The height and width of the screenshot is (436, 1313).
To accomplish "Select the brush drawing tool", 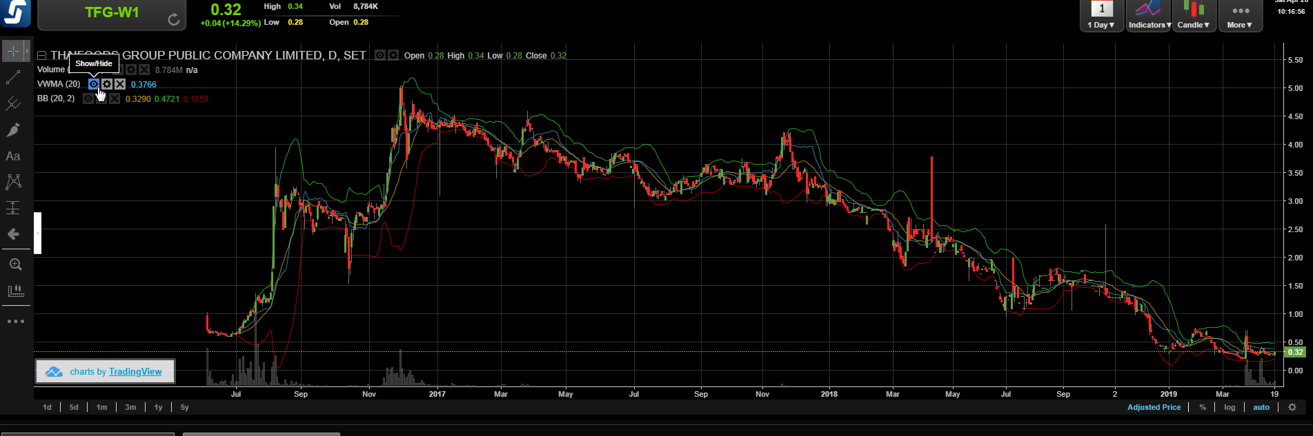I will [x=13, y=130].
